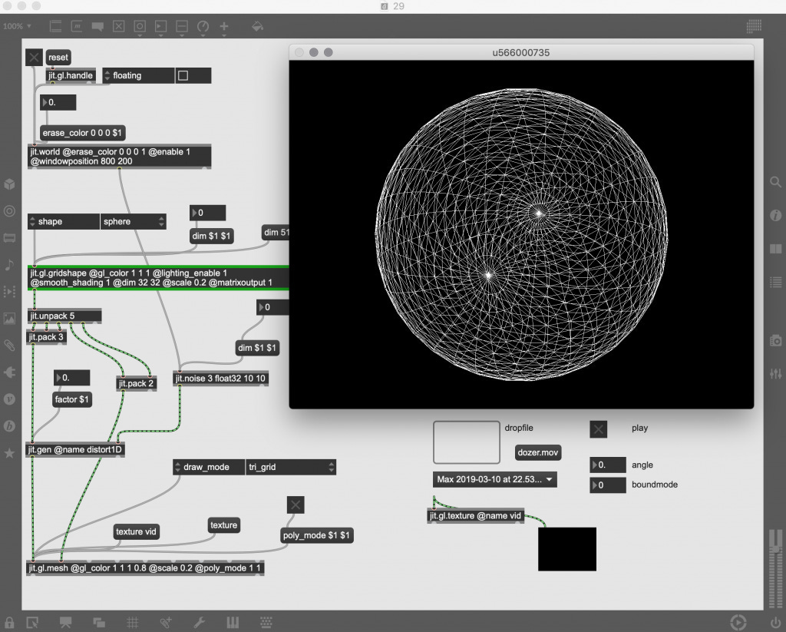
Task: Click the reset message button
Action: [x=58, y=57]
